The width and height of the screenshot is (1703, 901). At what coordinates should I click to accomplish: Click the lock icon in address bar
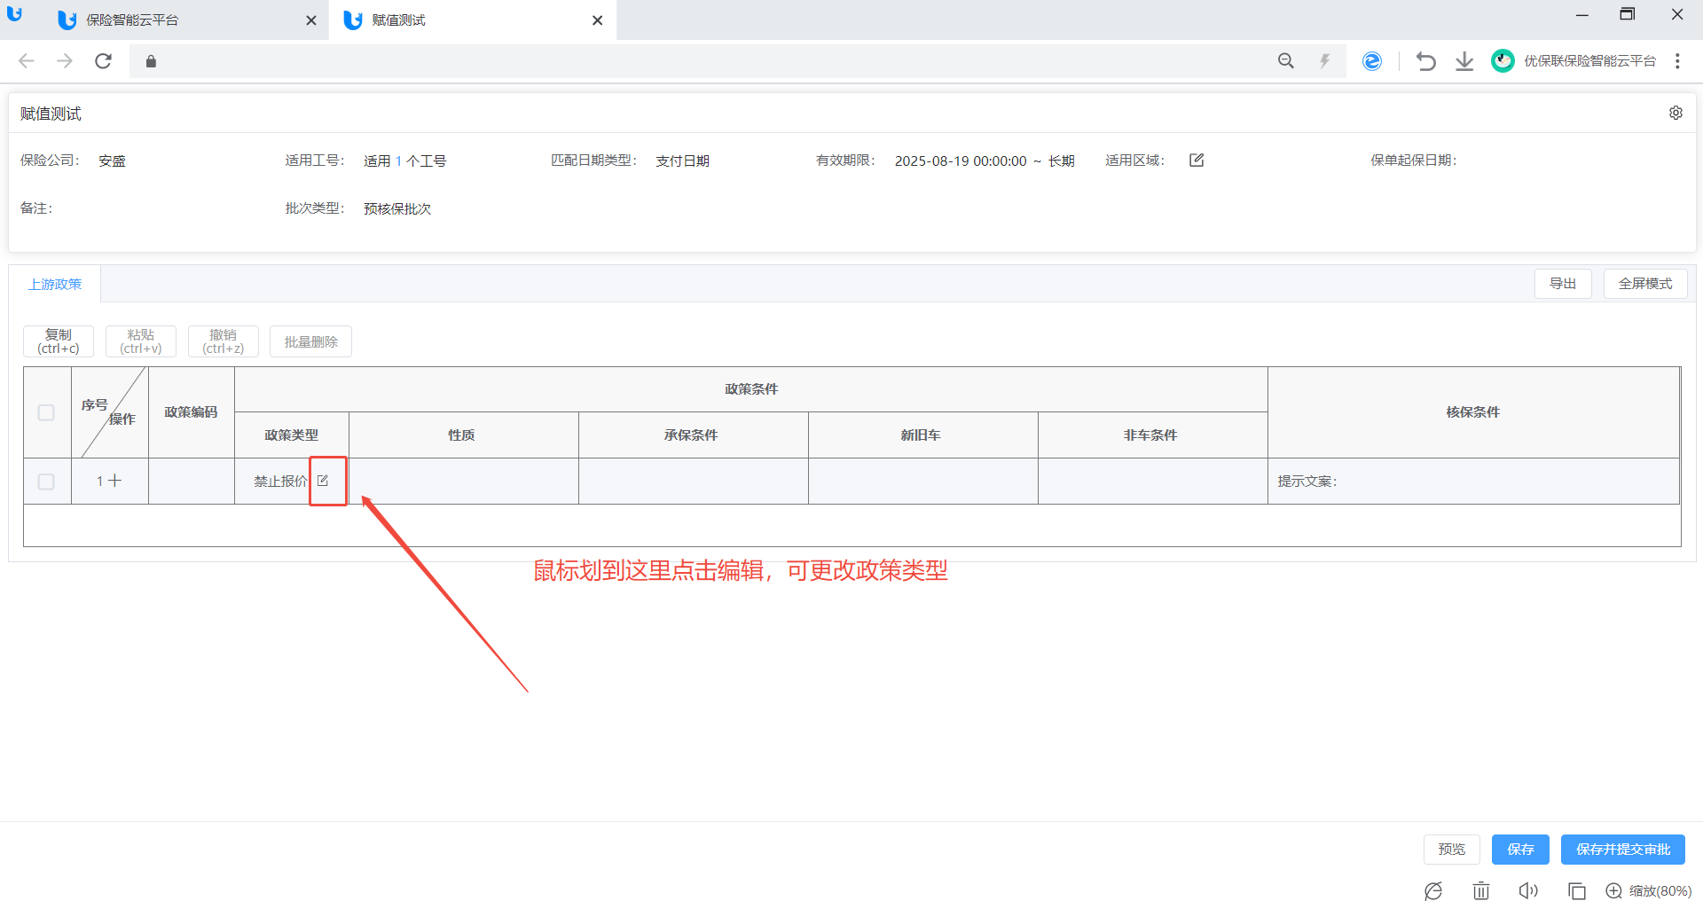[151, 61]
